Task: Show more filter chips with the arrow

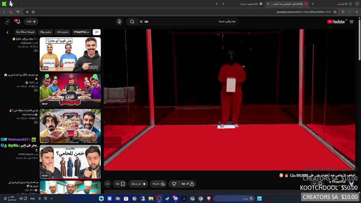Action: (x=7, y=32)
